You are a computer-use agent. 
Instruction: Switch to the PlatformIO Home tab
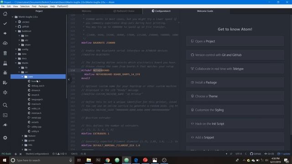pos(124,11)
